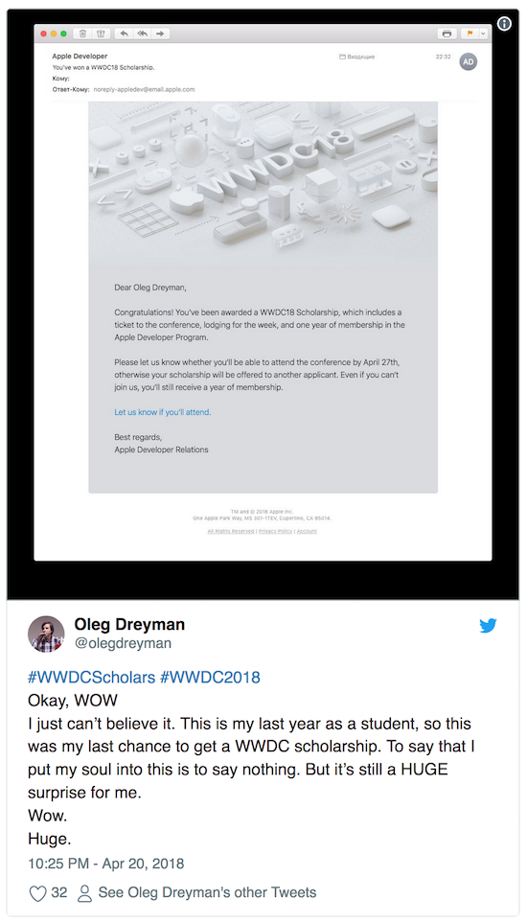This screenshot has height=923, width=527.
Task: Click Oleg Dreyman's profile picture
Action: pos(46,634)
